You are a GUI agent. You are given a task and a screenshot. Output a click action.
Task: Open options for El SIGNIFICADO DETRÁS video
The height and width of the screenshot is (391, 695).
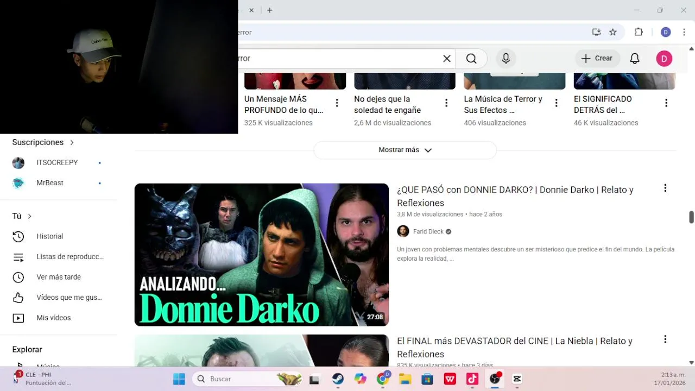pos(666,103)
